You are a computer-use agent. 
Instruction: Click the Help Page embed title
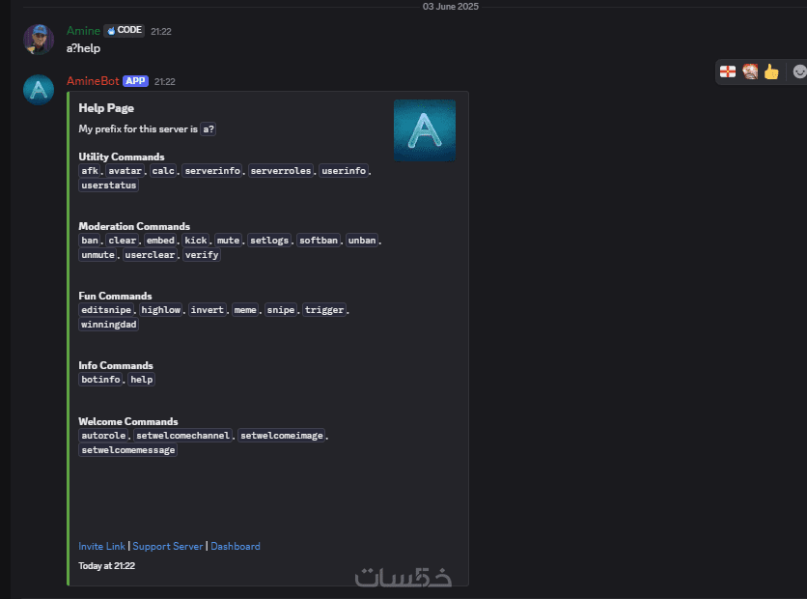click(106, 108)
